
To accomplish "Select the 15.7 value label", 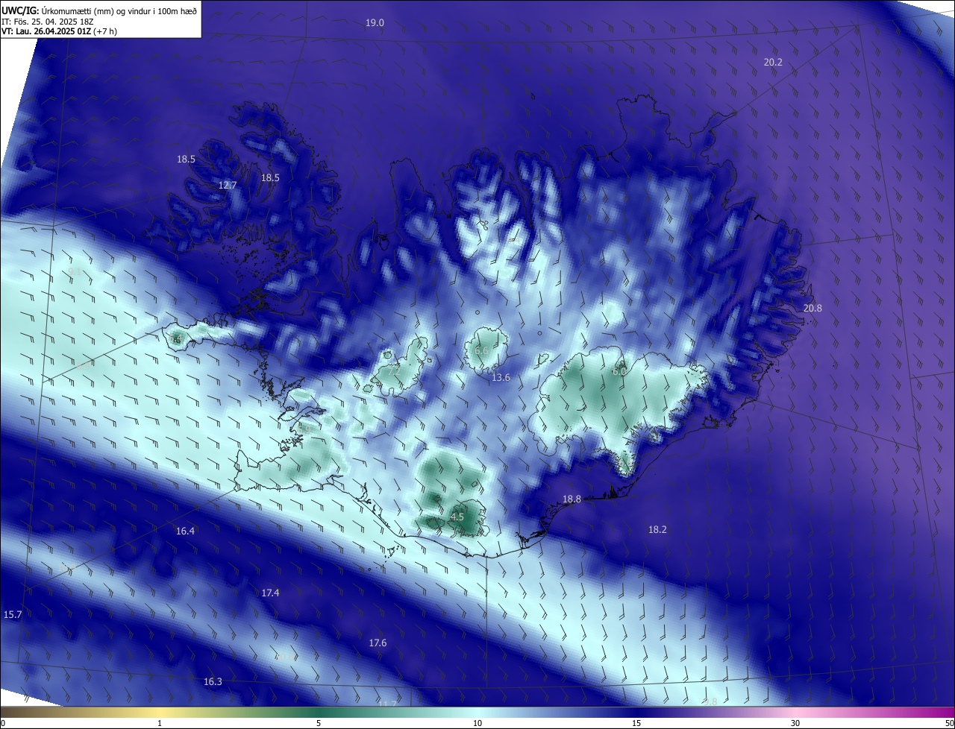I will (x=13, y=615).
